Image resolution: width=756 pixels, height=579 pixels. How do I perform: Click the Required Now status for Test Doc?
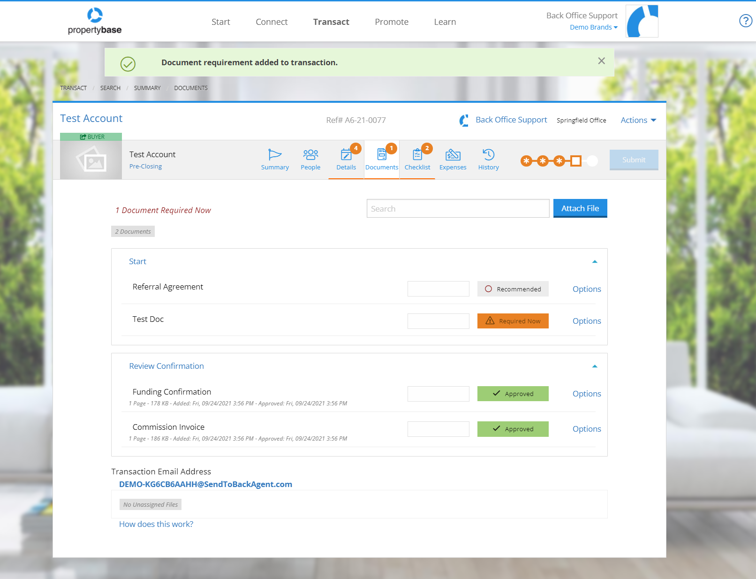513,321
